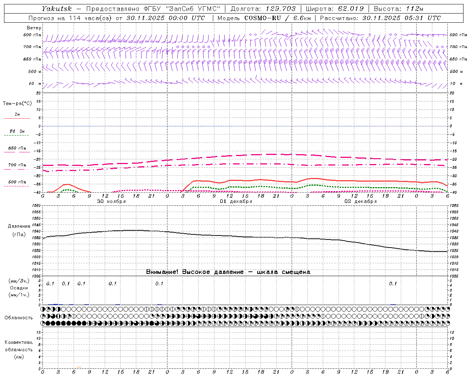This screenshot has width=469, height=375.
Task: Select the '30 ноября' date label
Action: tap(111, 201)
